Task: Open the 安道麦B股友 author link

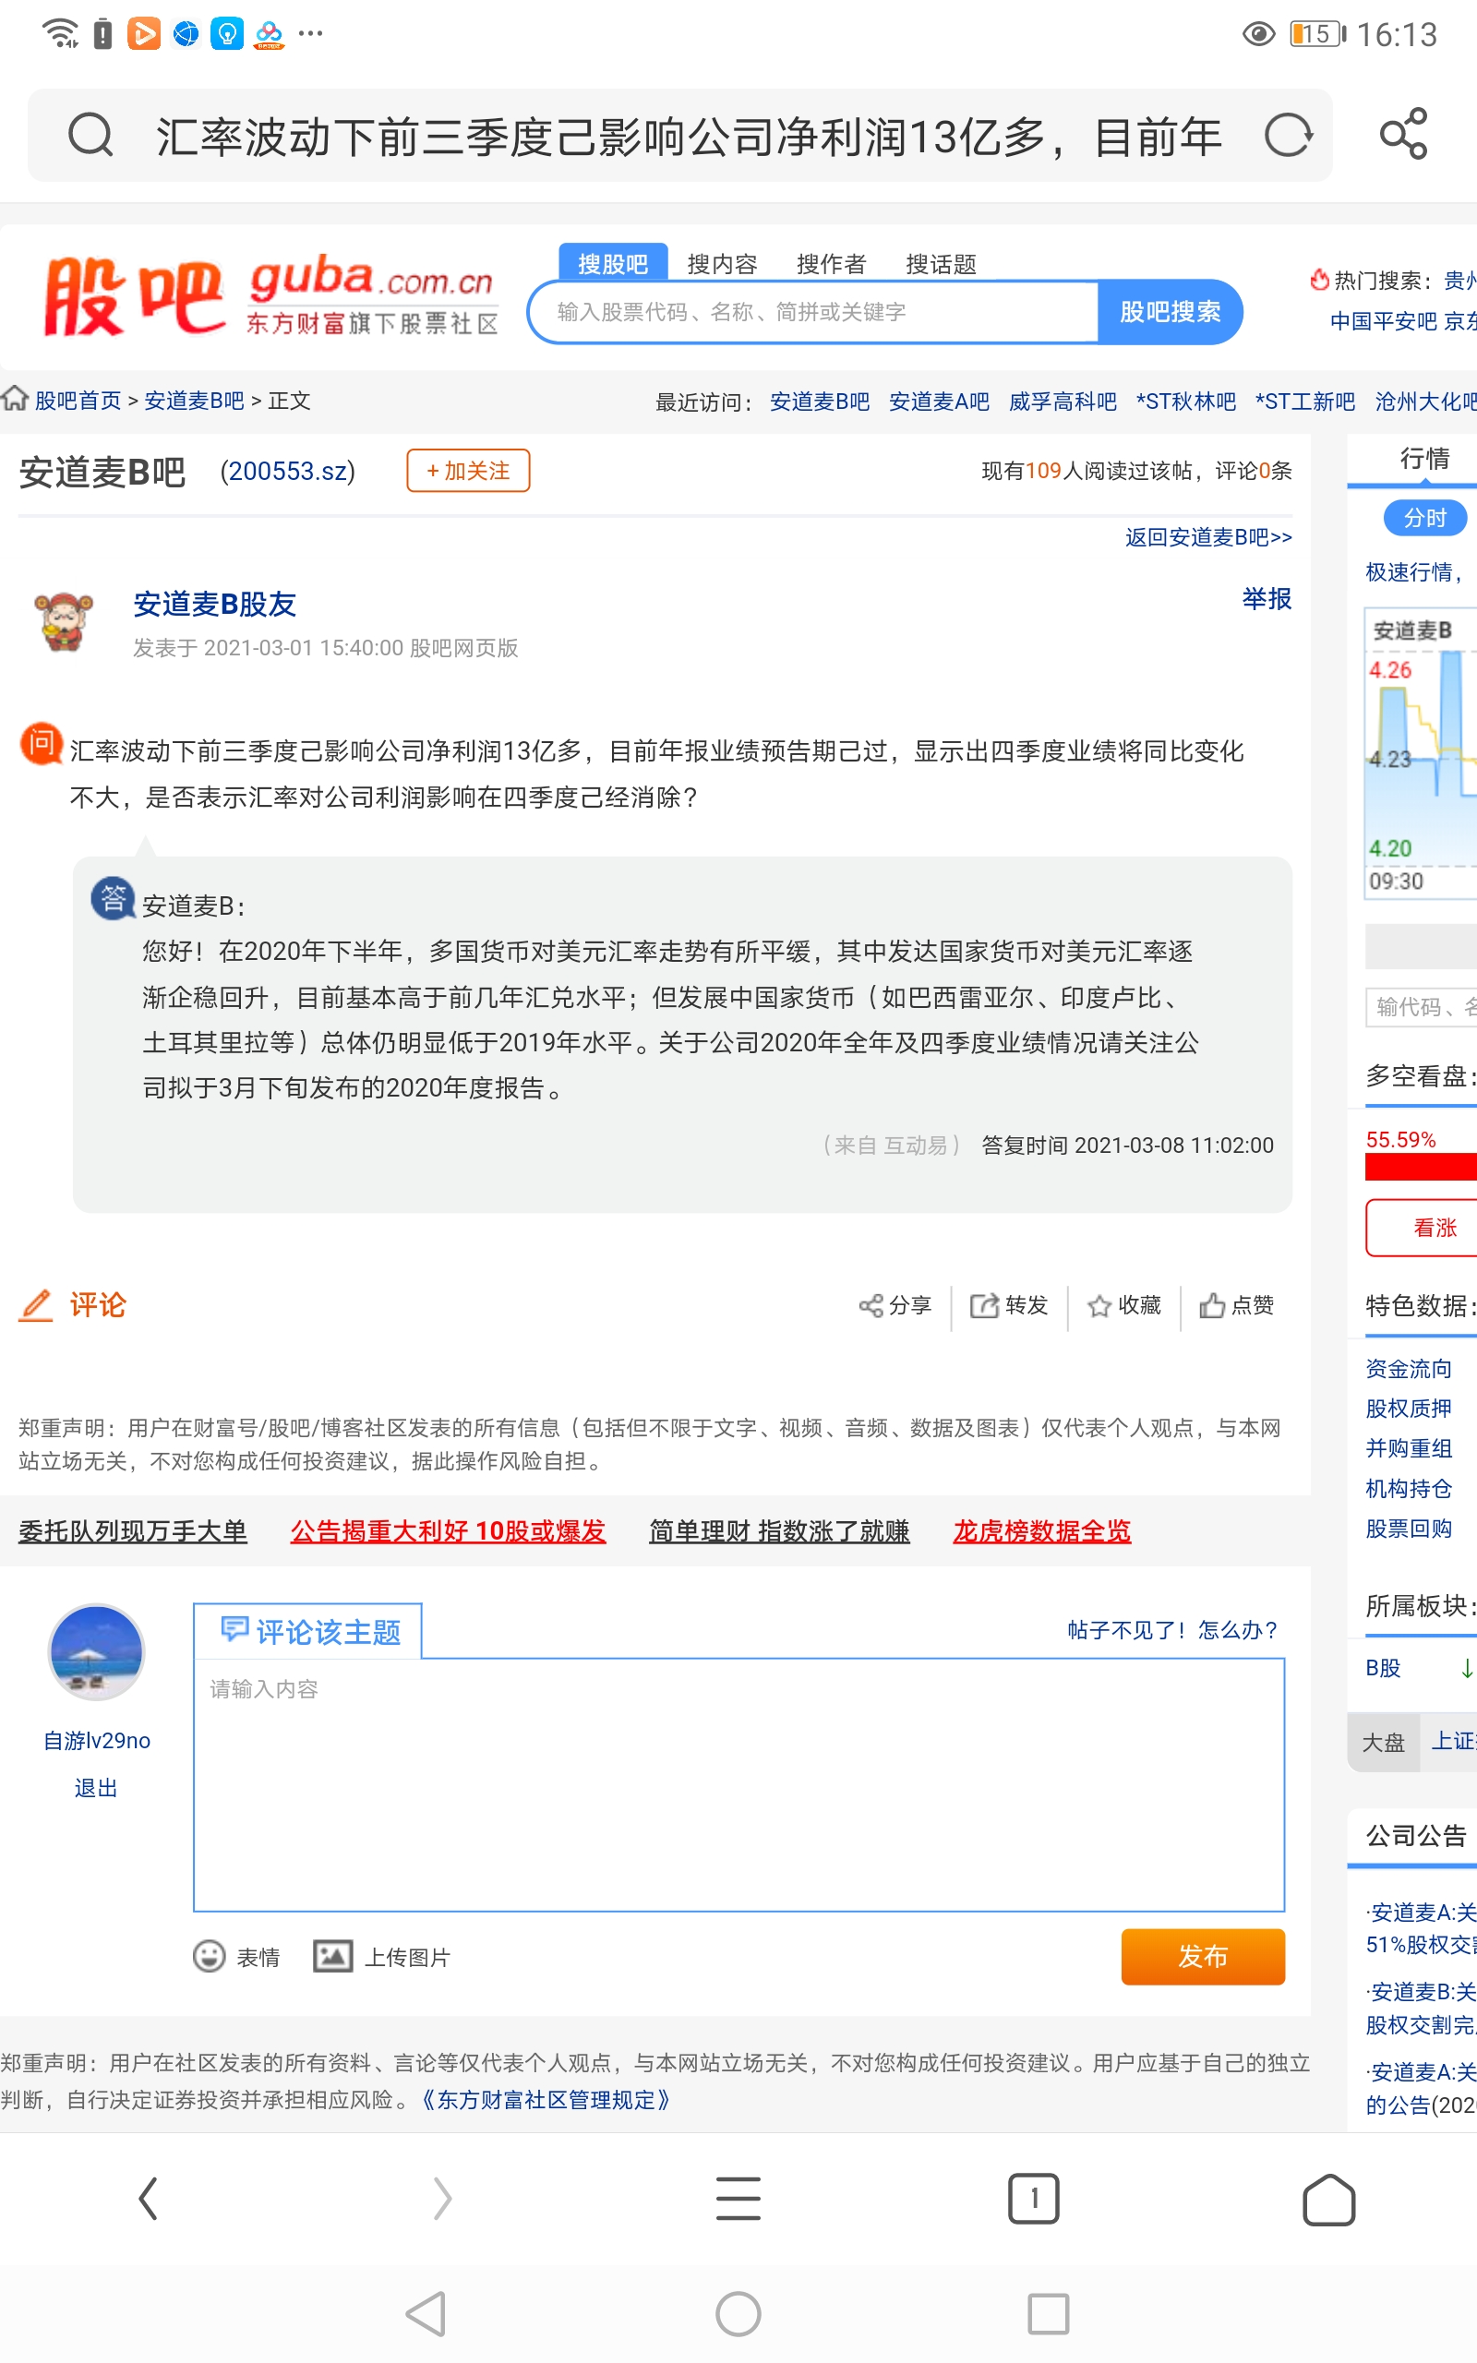Action: (x=215, y=605)
